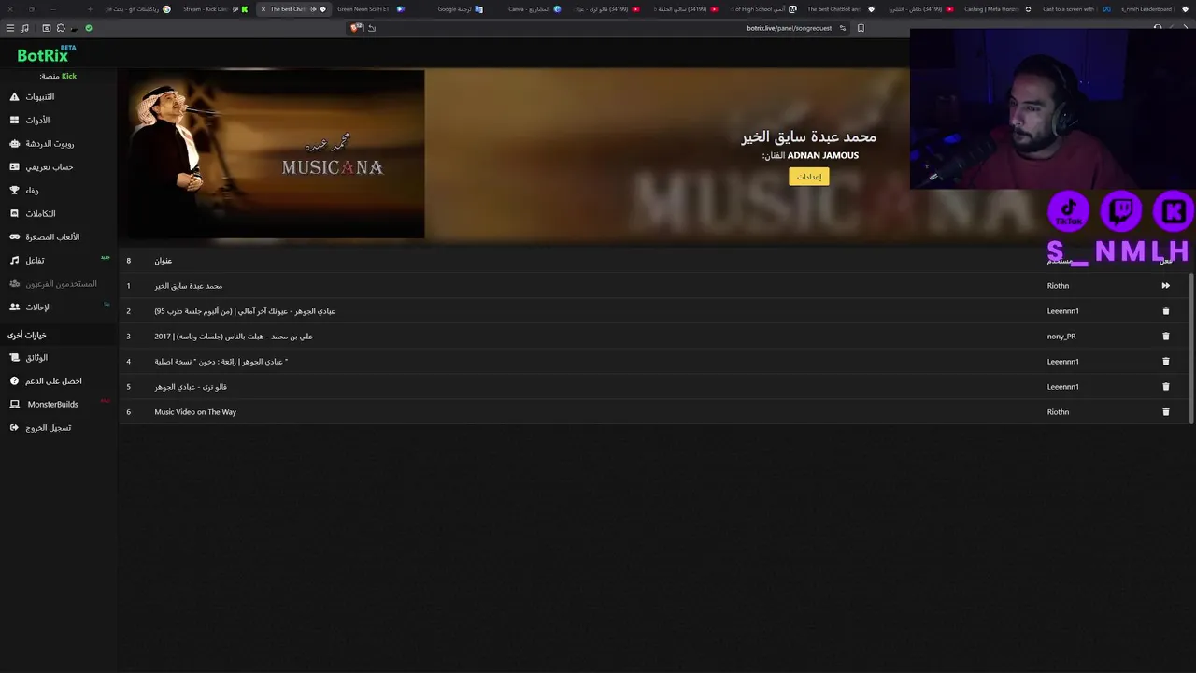1196x673 pixels.
Task: Delete the song in row 4
Action: 1165,361
